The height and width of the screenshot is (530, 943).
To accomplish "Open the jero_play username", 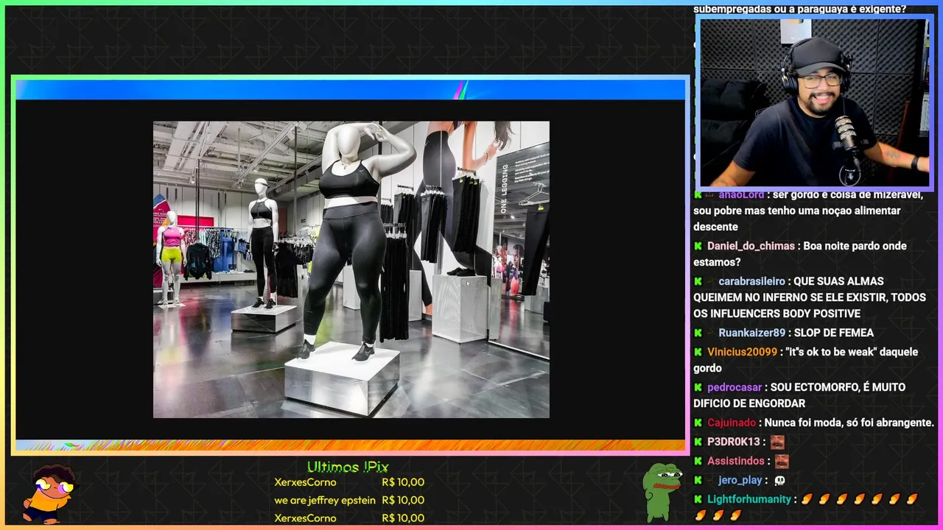I will [x=740, y=480].
